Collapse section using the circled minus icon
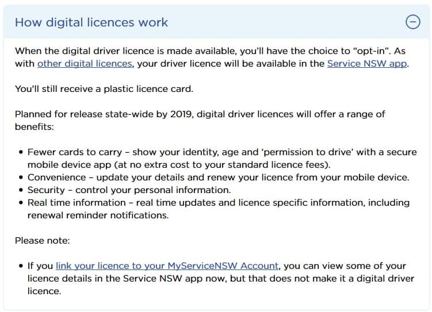432x312 pixels. coord(412,22)
